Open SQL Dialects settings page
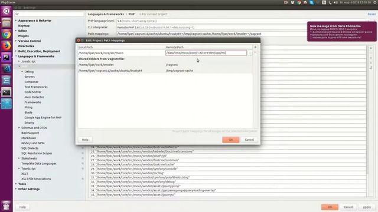The image size is (378, 212). 30,148
